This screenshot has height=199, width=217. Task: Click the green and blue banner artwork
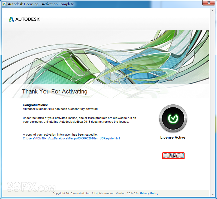pyautogui.click(x=109, y=60)
